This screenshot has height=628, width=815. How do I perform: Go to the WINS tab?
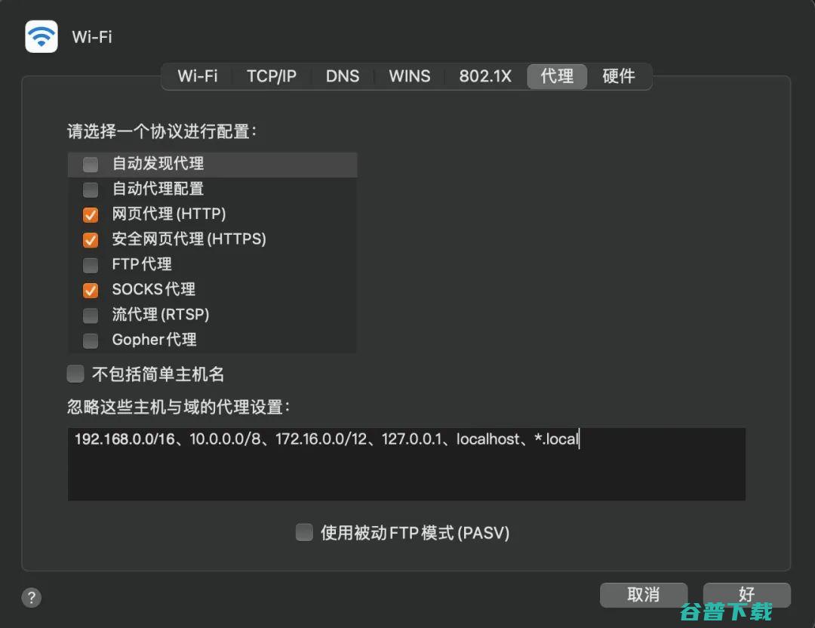tap(410, 76)
